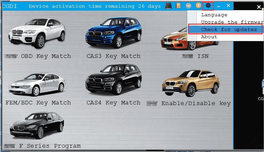Open CAS3 Key Match blue car icon
The height and width of the screenshot is (152, 264).
coord(114,33)
